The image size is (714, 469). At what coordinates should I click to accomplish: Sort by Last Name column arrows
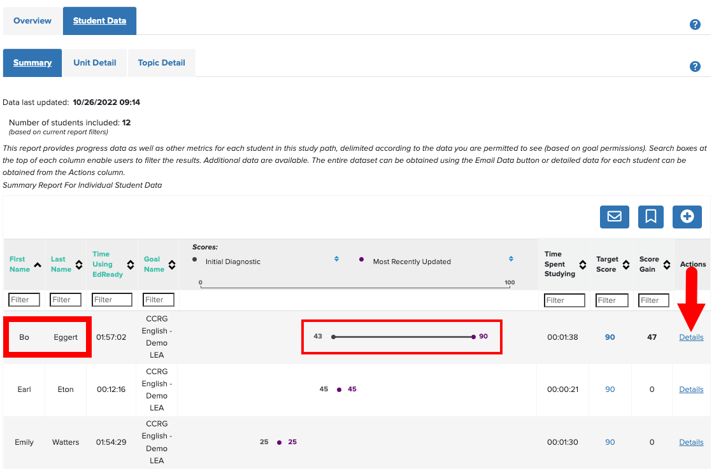coord(79,265)
